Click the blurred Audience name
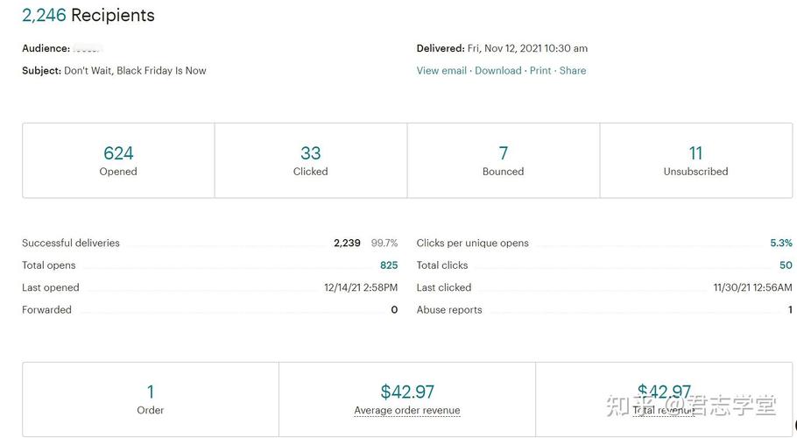 coord(88,49)
